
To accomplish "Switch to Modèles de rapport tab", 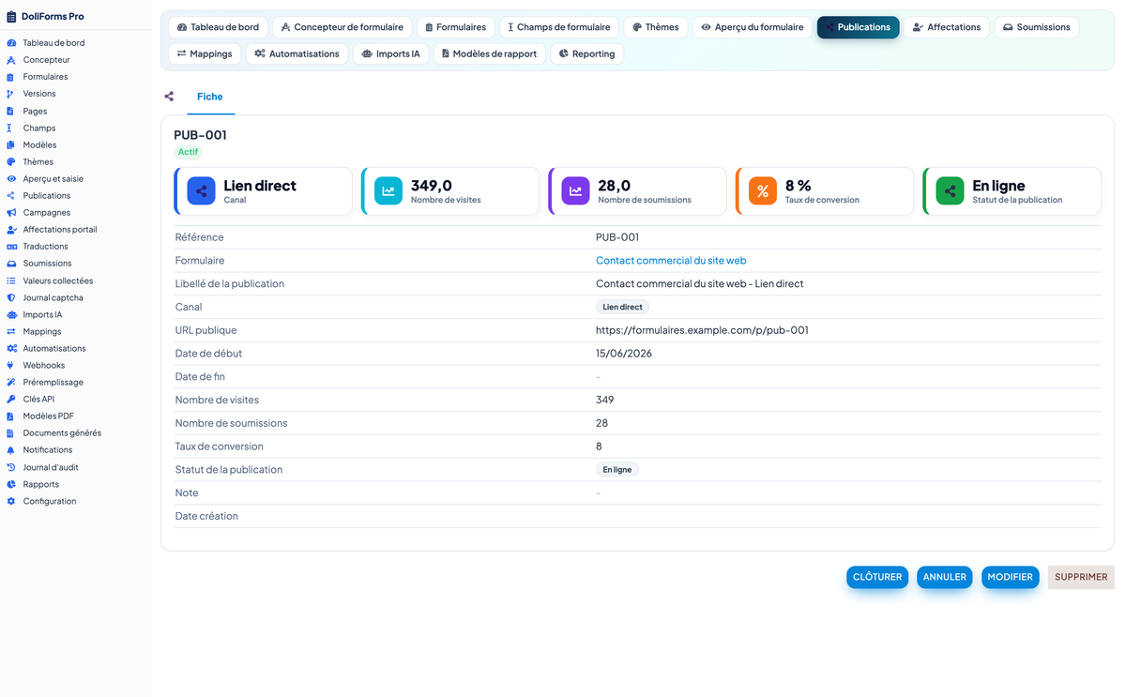I will pyautogui.click(x=490, y=53).
